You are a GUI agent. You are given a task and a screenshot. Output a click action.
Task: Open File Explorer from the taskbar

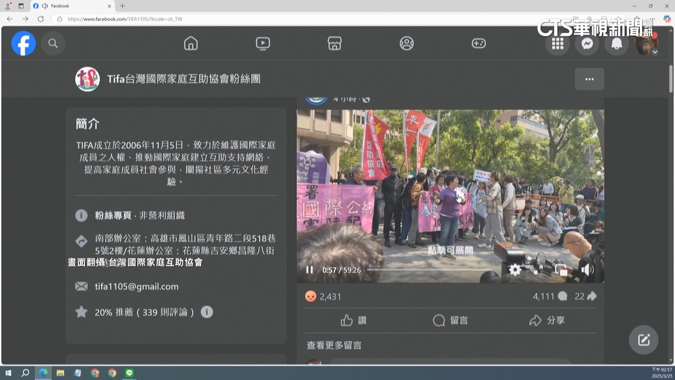click(60, 373)
